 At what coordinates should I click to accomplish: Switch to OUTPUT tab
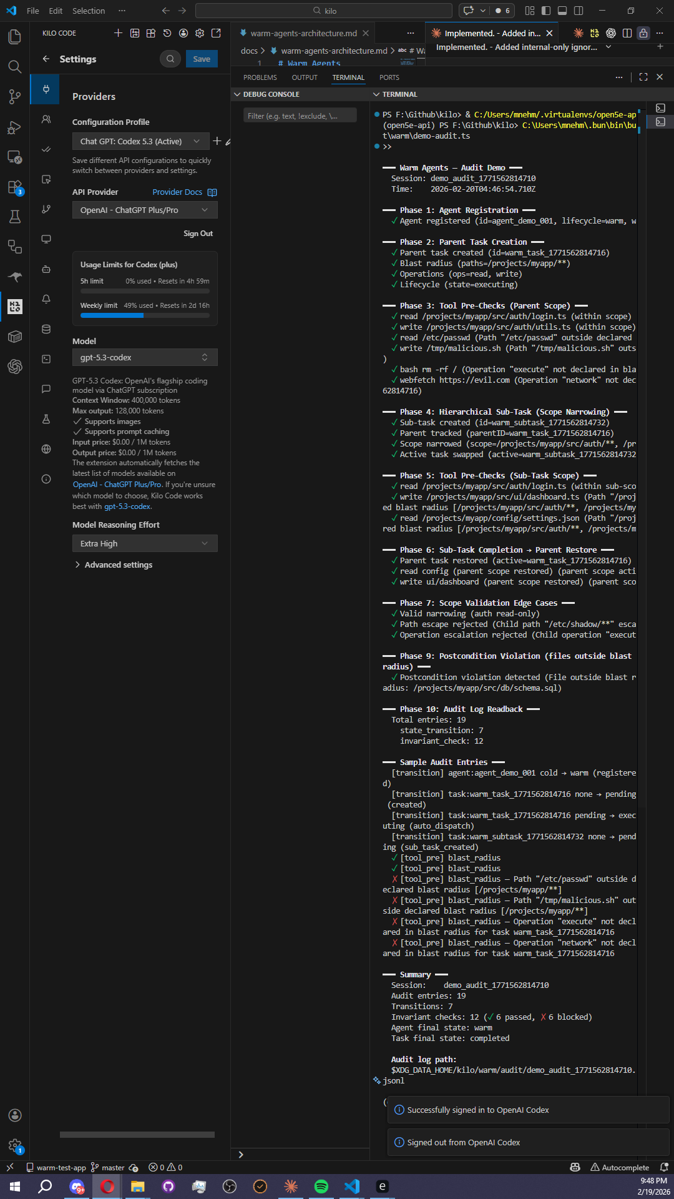pyautogui.click(x=305, y=77)
